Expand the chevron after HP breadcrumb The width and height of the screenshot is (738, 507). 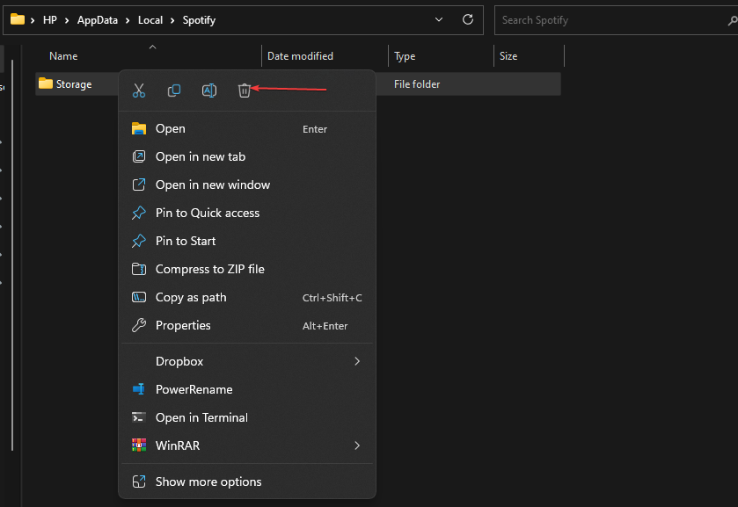[67, 20]
